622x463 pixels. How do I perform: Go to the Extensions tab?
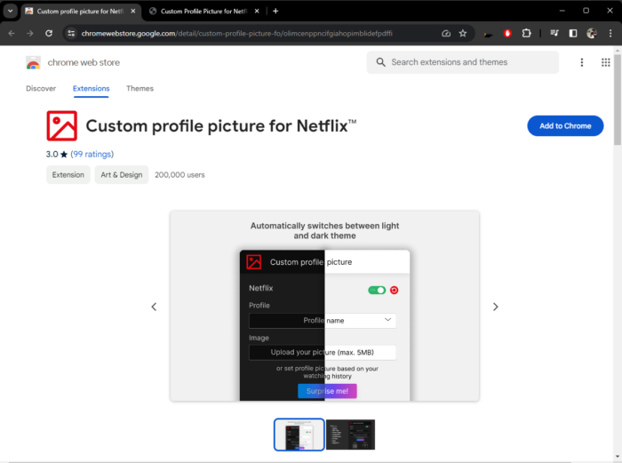click(91, 89)
